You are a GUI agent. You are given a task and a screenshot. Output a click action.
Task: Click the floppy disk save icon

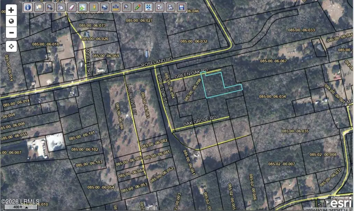[181, 7]
